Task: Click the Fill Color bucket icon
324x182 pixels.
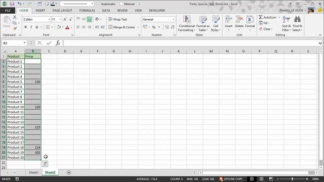Action: click(59, 27)
